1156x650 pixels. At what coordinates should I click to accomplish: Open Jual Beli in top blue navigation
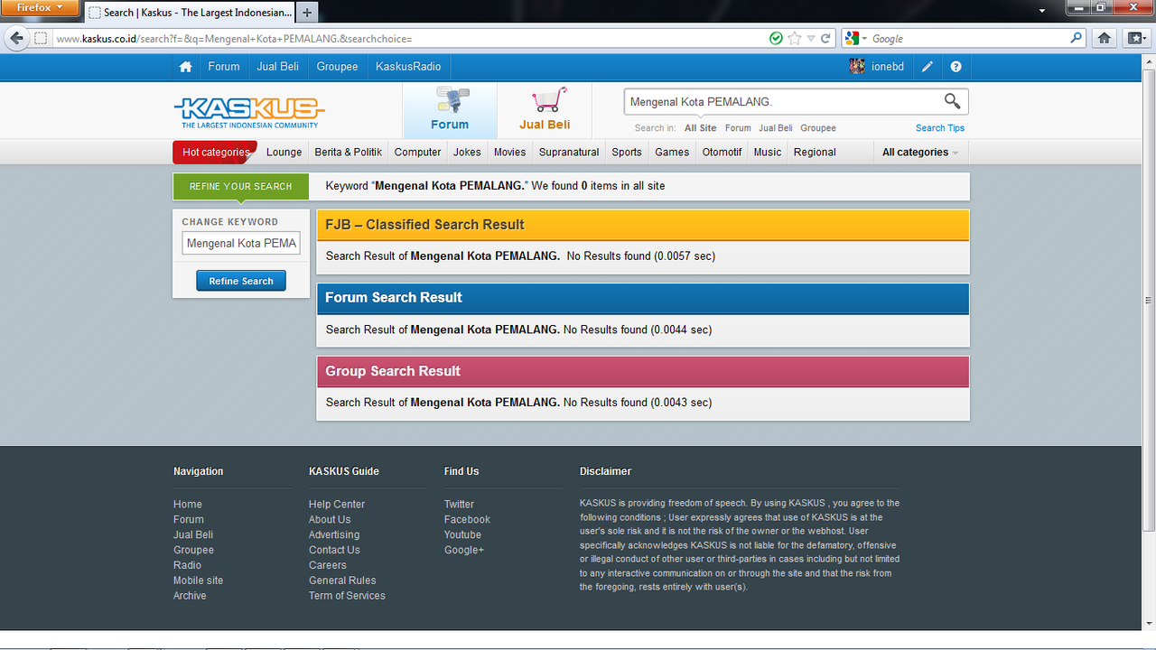tap(278, 67)
